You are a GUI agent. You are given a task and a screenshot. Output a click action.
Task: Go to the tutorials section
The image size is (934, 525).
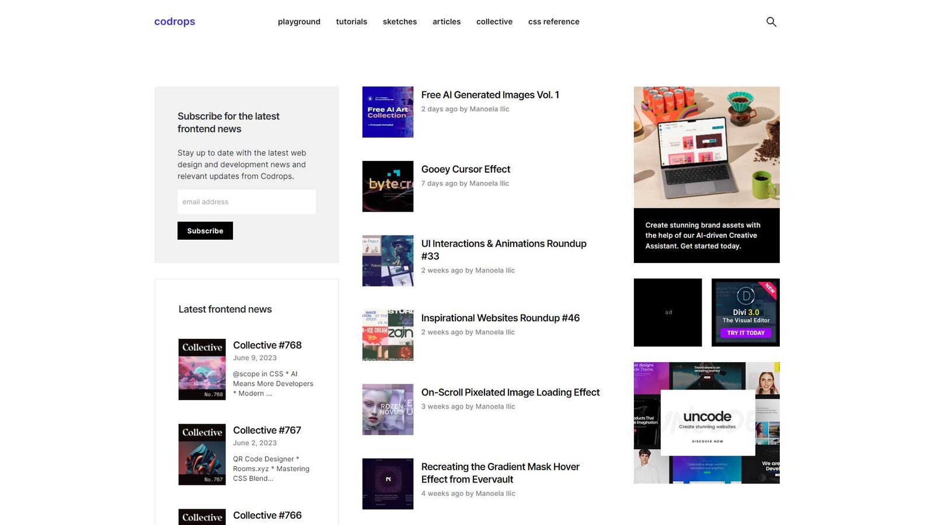(351, 22)
